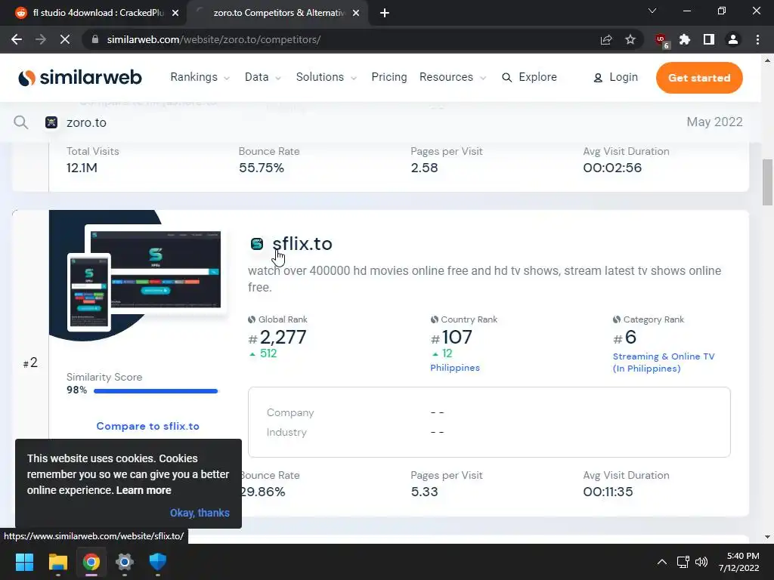Expand the Data dropdown menu

click(x=263, y=77)
